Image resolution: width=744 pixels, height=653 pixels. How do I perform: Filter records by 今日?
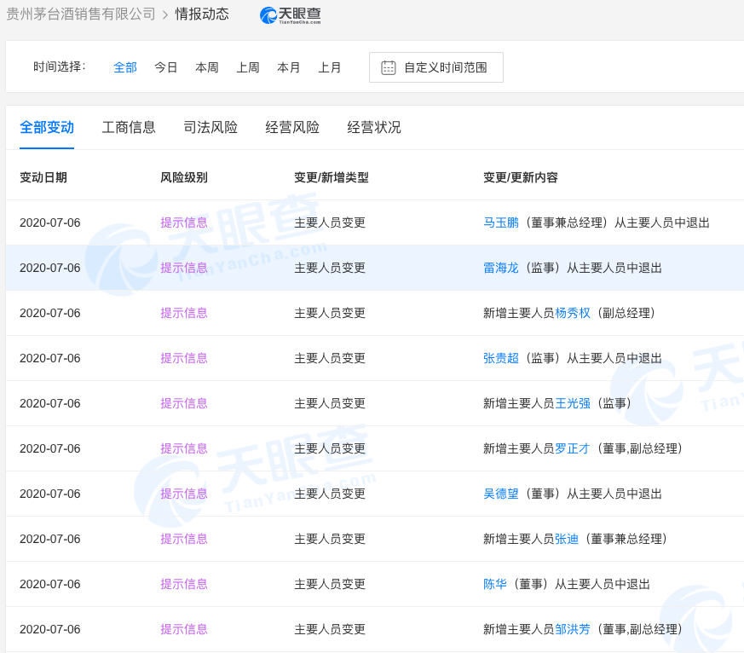165,67
